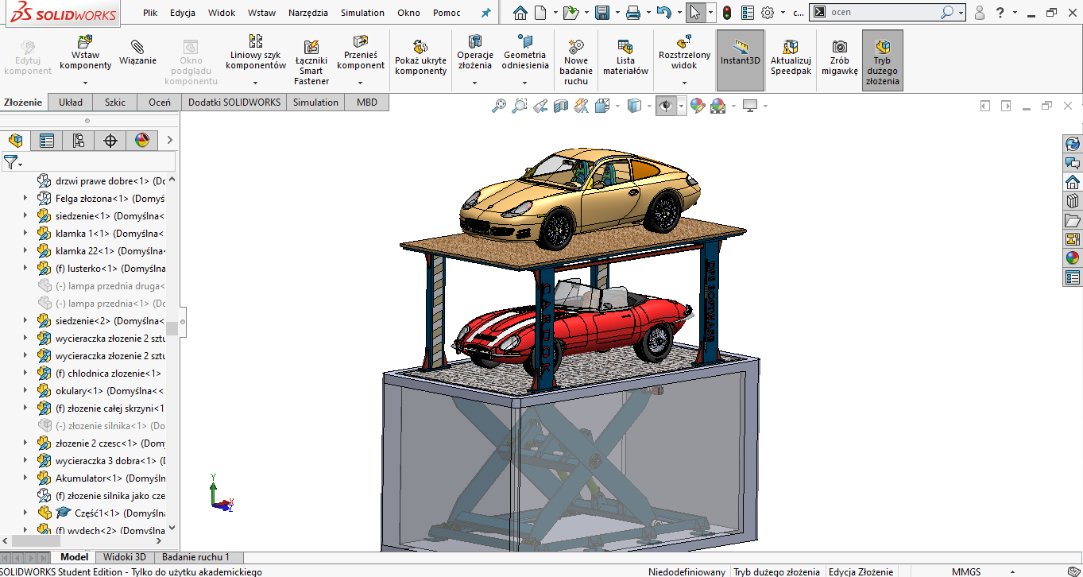
Task: Open Operacje złożenia dropdown arrow
Action: [474, 82]
